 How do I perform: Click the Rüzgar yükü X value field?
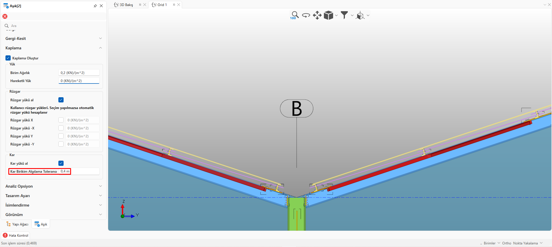(x=83, y=120)
